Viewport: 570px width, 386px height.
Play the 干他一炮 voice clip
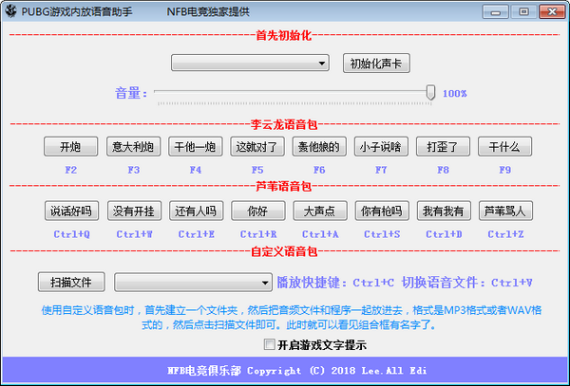(x=195, y=147)
